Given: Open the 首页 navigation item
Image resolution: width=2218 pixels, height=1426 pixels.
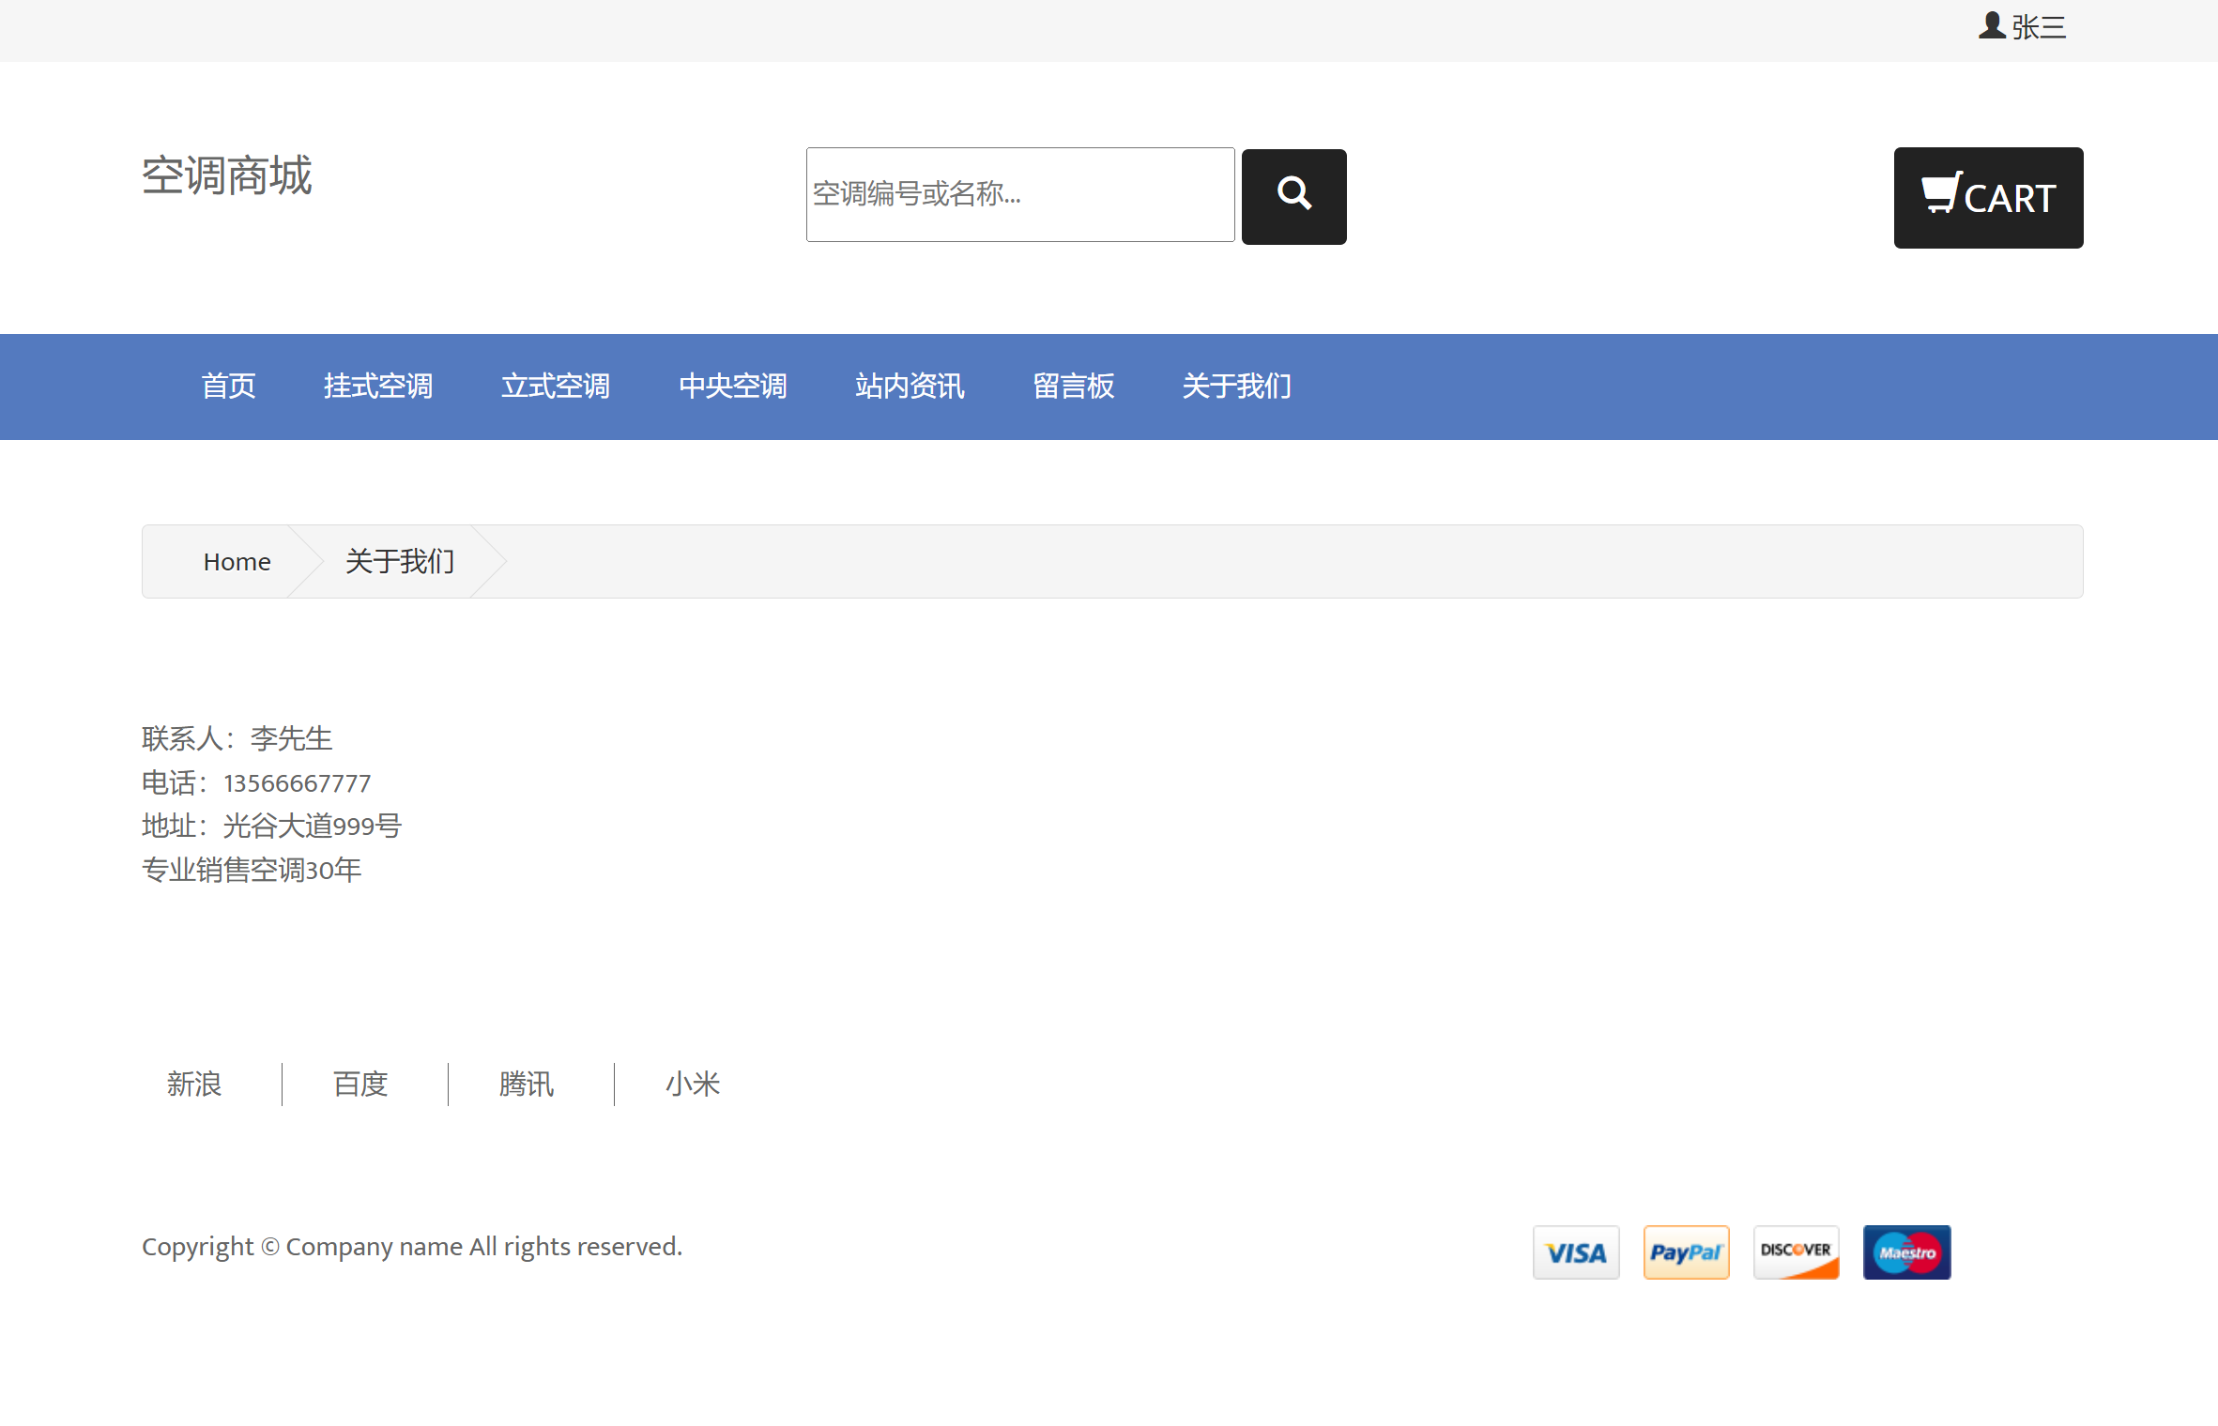Looking at the screenshot, I should pos(228,387).
